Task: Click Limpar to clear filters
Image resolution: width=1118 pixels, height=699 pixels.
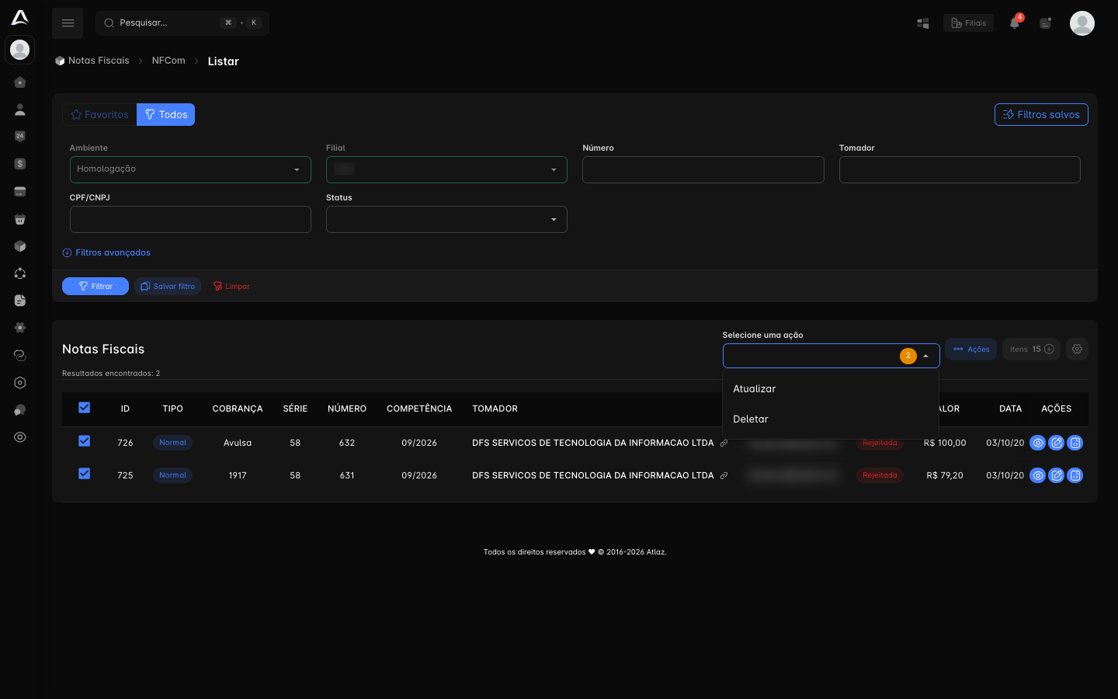Action: coord(231,287)
